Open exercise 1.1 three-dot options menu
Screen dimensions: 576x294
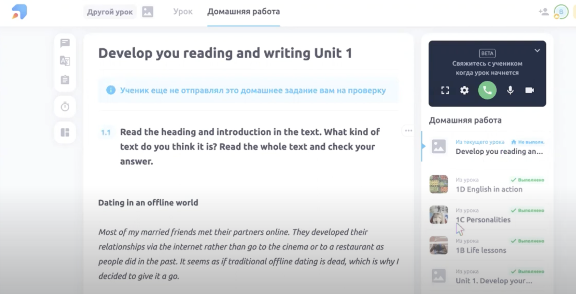pos(408,131)
